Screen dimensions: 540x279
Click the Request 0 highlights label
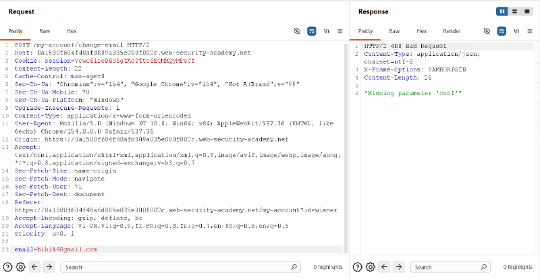click(328, 267)
